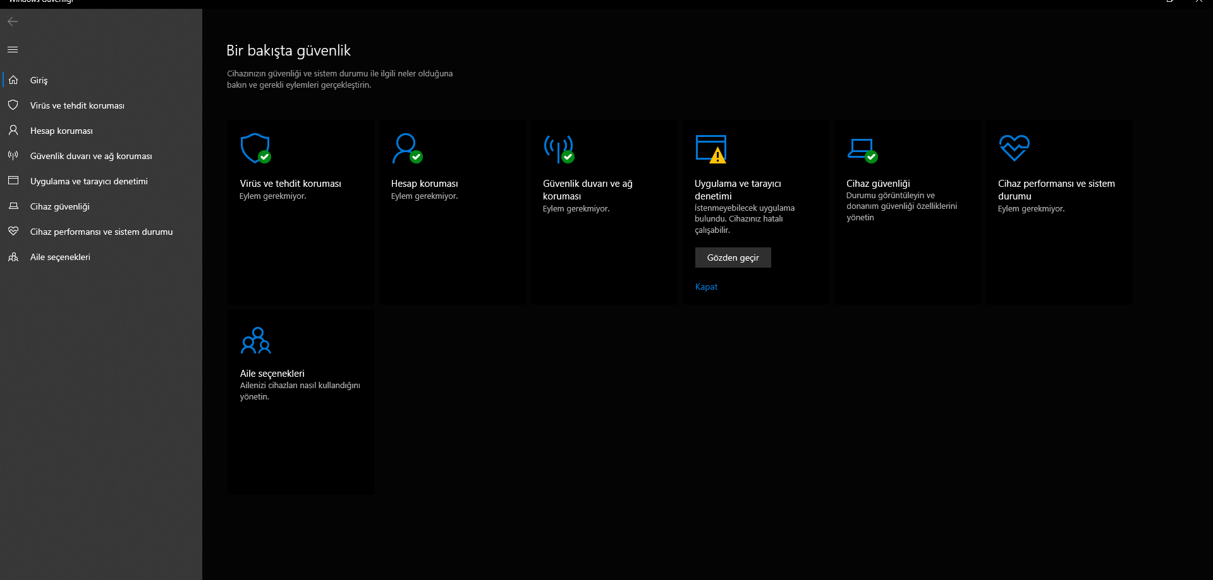Open the large shield icon tile
The height and width of the screenshot is (580, 1213).
(x=255, y=148)
